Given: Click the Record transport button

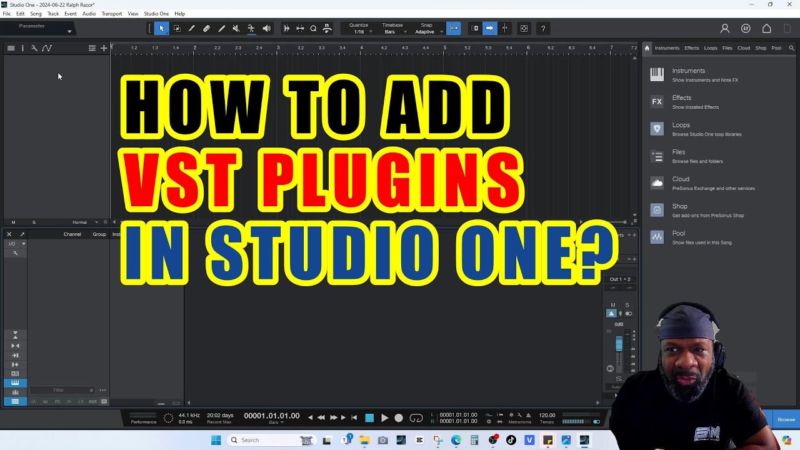Looking at the screenshot, I should [399, 418].
